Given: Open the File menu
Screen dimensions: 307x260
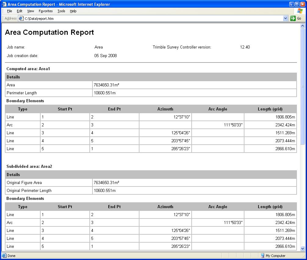Looking at the screenshot, I should (x=9, y=11).
